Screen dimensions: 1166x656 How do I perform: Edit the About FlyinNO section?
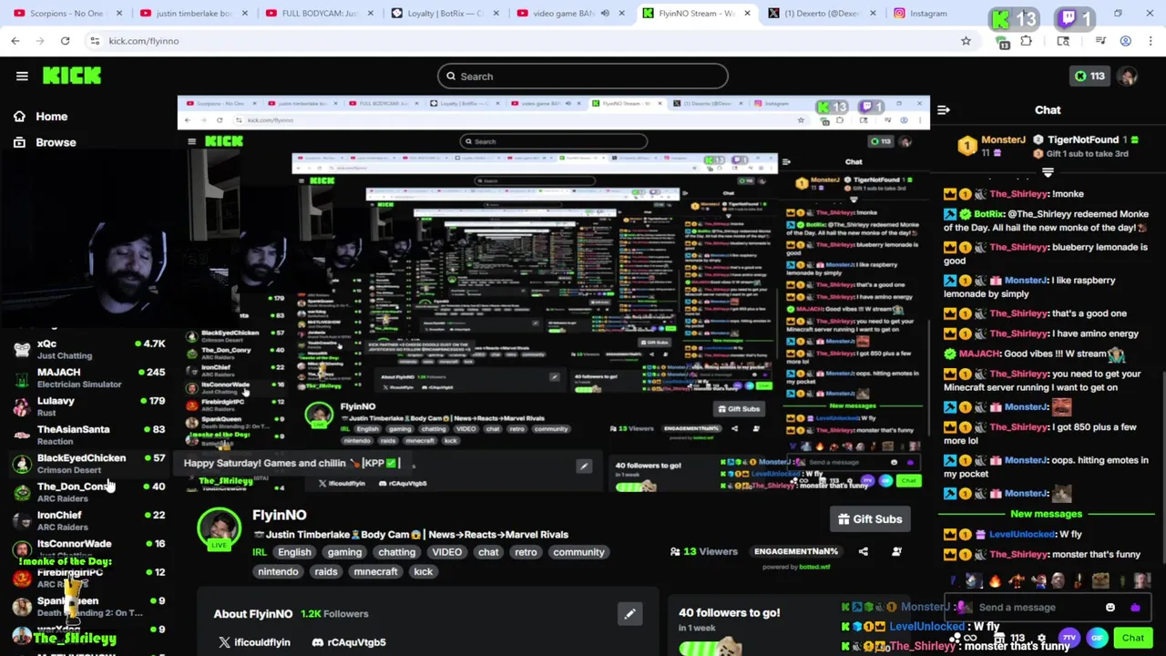(x=629, y=614)
